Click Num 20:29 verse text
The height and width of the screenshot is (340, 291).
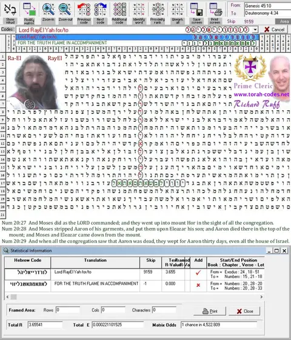click(146, 241)
